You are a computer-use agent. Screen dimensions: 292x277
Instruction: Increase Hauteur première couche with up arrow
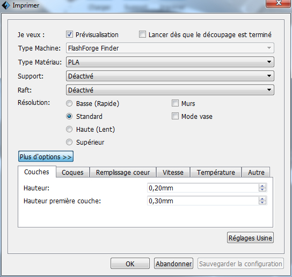tap(262, 199)
